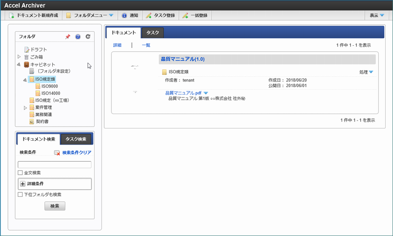This screenshot has height=236, width=393.
Task: Expand the 詳細条件 section
Action: 23,184
